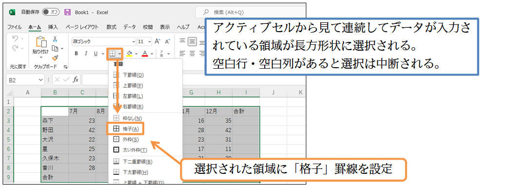Open the font name dropdown 游ゴシック
Image resolution: width=507 pixels, height=187 pixels.
[103, 42]
